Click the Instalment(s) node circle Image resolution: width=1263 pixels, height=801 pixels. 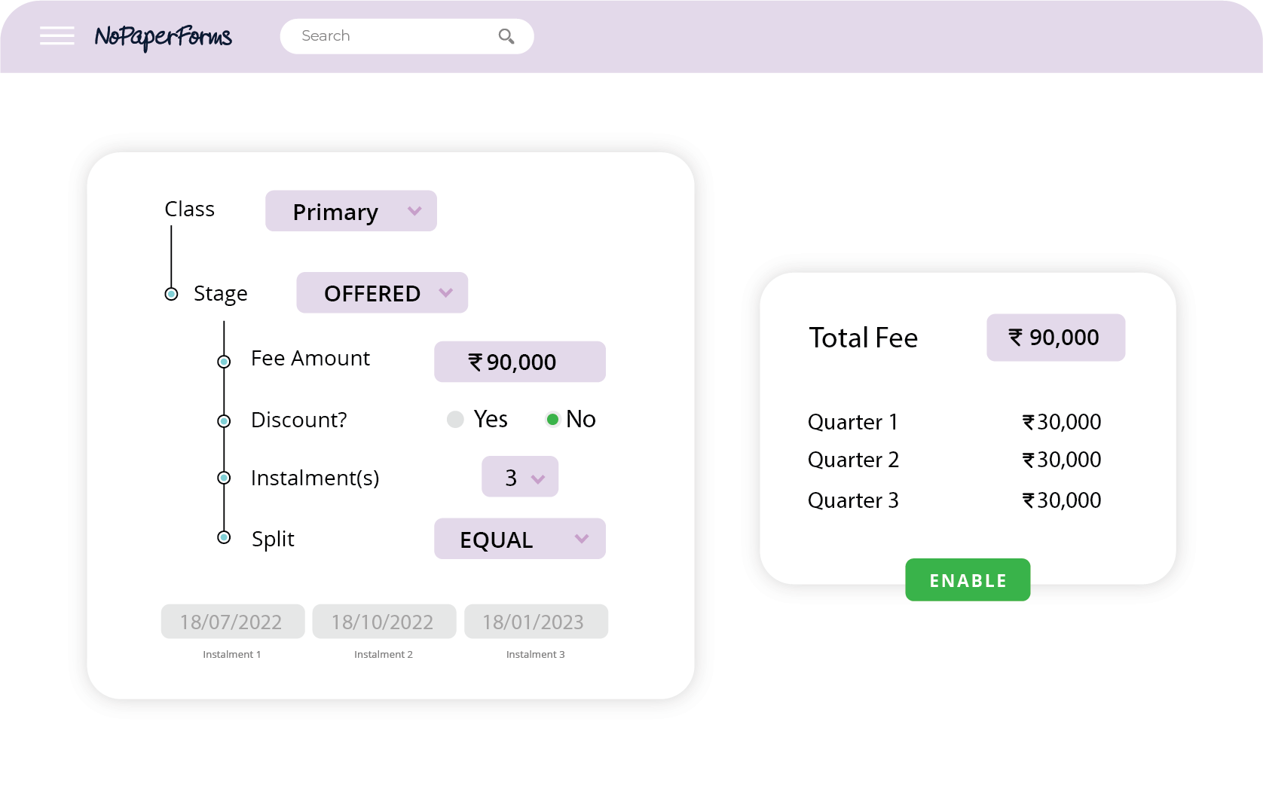pyautogui.click(x=224, y=478)
